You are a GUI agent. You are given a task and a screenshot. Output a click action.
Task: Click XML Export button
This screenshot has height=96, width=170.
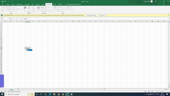(x=70, y=9)
